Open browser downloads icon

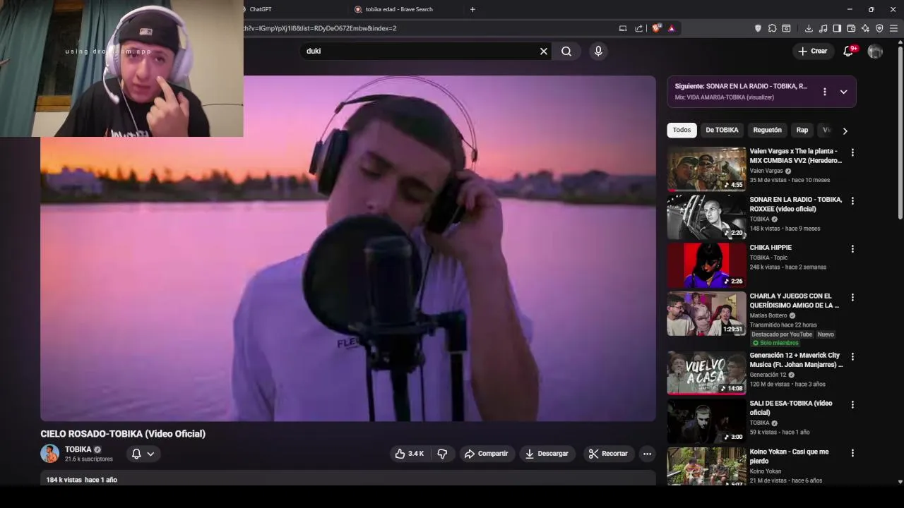tap(809, 28)
